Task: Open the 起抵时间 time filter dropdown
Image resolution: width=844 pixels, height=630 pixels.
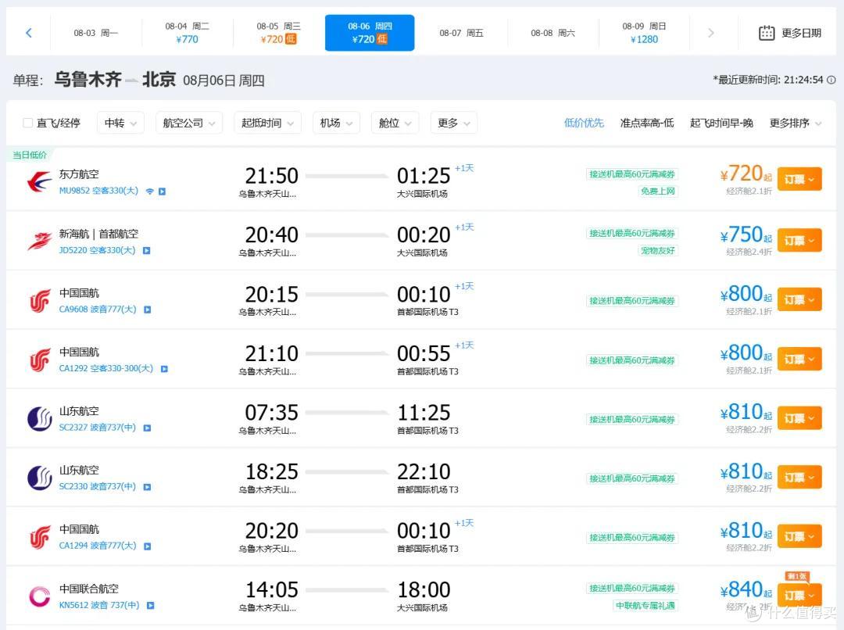Action: tap(267, 123)
